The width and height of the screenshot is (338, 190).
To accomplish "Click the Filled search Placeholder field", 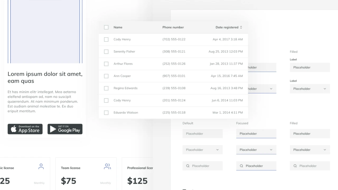I will (x=310, y=166).
